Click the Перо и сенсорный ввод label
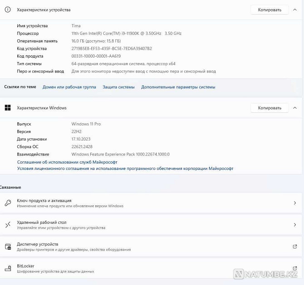The height and width of the screenshot is (285, 304). [x=40, y=71]
